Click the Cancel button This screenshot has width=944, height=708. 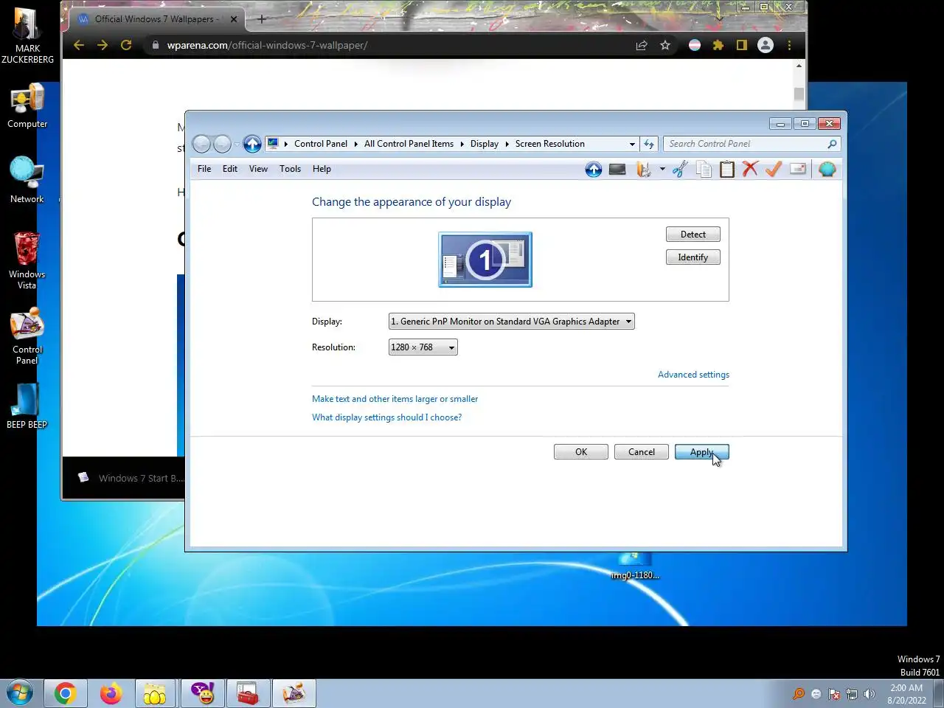[642, 452]
